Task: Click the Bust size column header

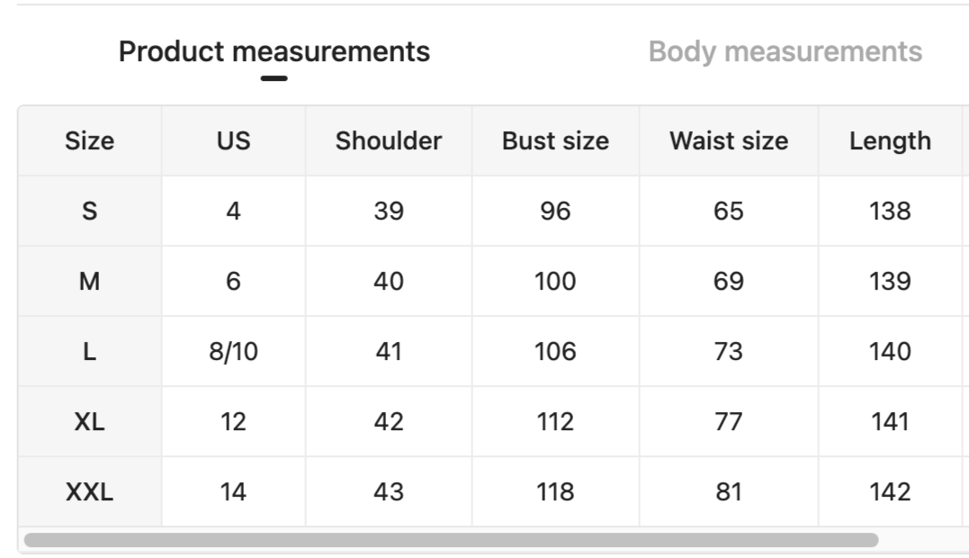Action: (x=555, y=141)
